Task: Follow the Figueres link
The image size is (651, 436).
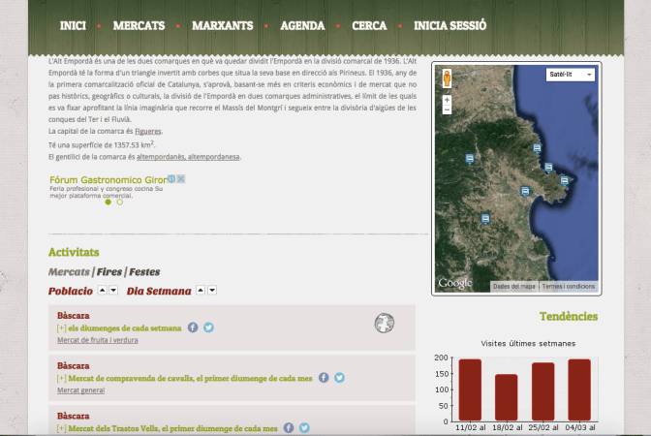Action: [146, 131]
